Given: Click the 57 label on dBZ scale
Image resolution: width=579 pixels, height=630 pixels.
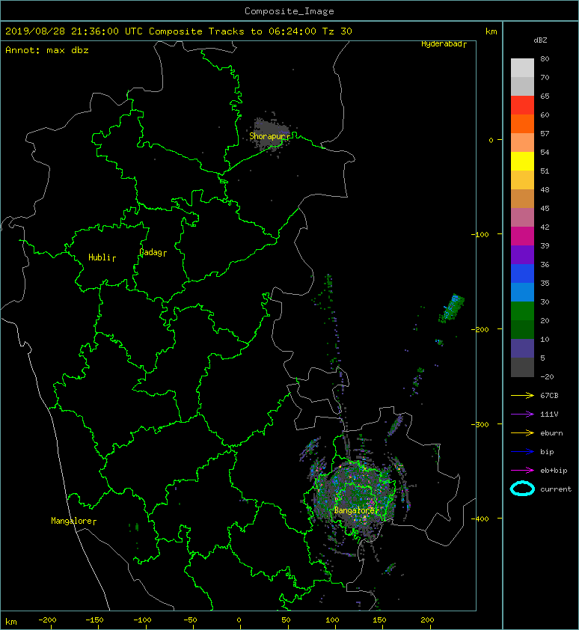Looking at the screenshot, I should coord(545,133).
